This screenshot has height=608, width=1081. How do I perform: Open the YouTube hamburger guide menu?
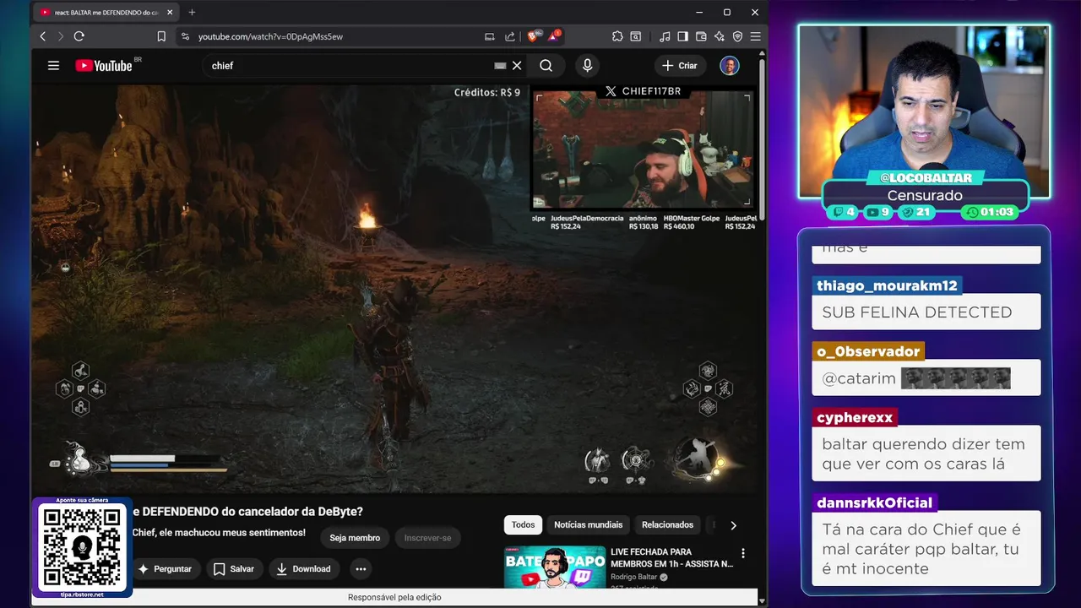53,66
